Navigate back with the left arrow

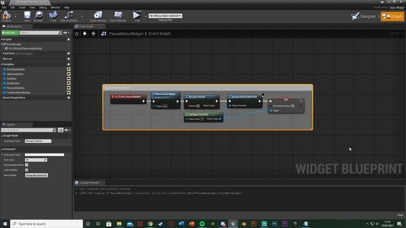pyautogui.click(x=84, y=34)
